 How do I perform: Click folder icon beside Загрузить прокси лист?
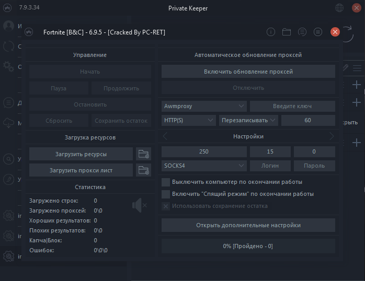tap(143, 170)
